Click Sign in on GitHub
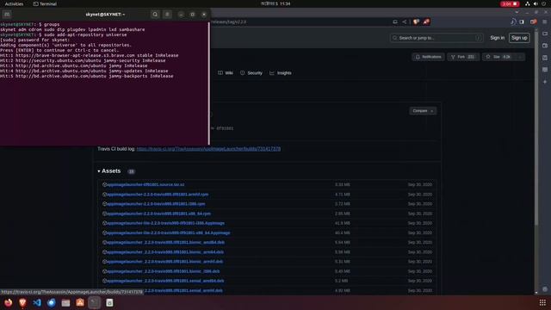Image resolution: width=551 pixels, height=310 pixels. coord(498,38)
